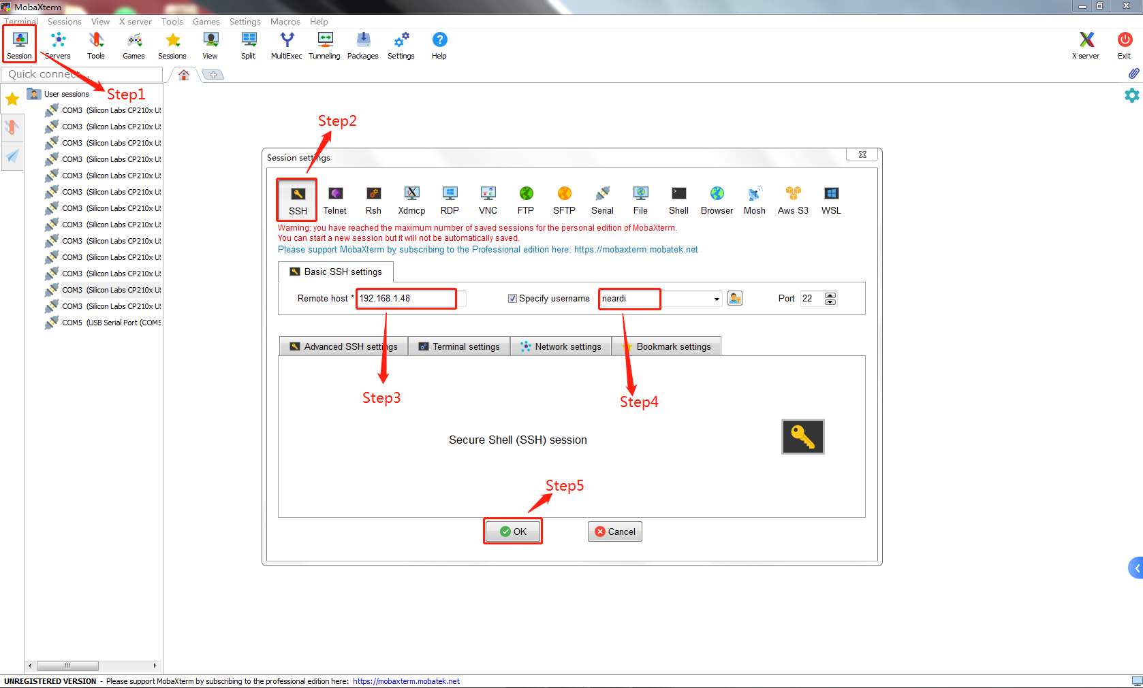Select the SSH session type

(x=298, y=200)
